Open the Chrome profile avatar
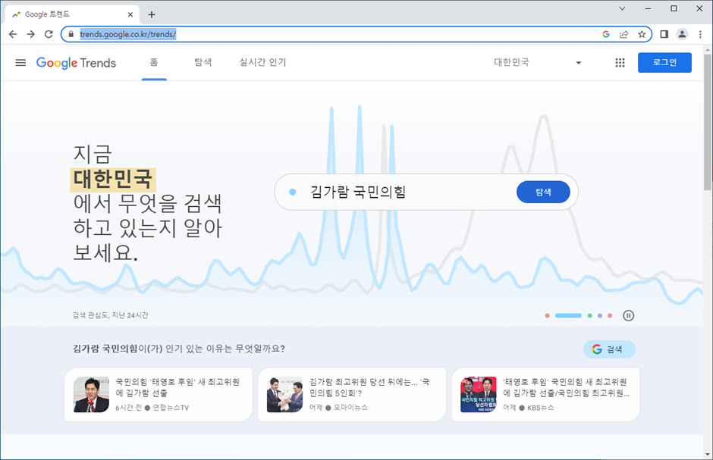Image resolution: width=713 pixels, height=460 pixels. [682, 34]
